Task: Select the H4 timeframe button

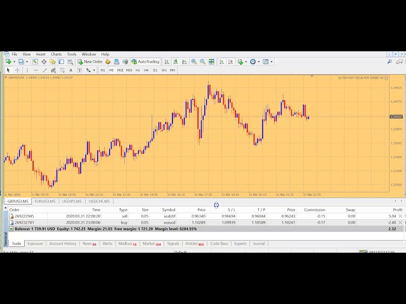Action: point(146,70)
